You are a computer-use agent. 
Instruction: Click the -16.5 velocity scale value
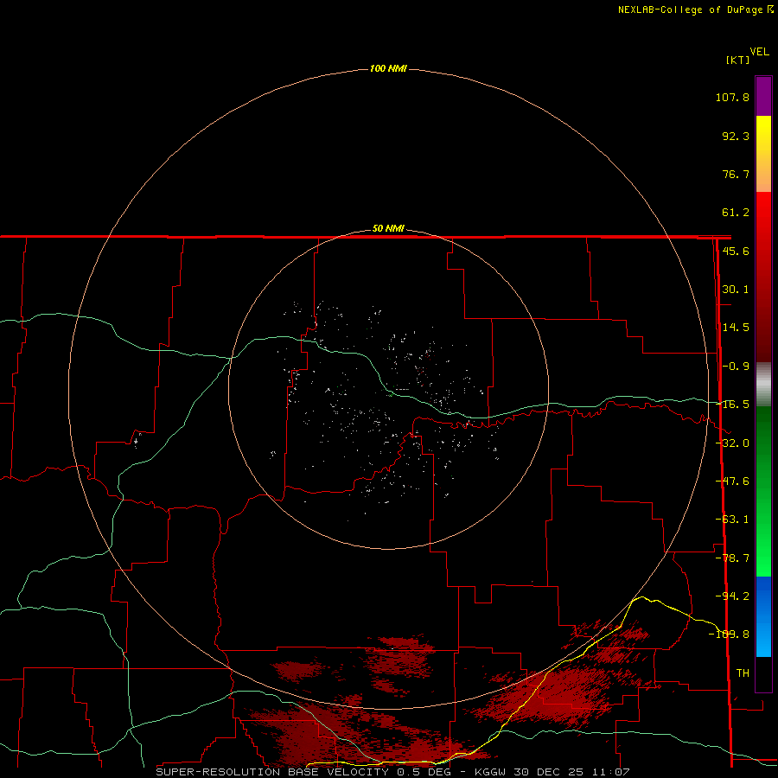pyautogui.click(x=732, y=405)
